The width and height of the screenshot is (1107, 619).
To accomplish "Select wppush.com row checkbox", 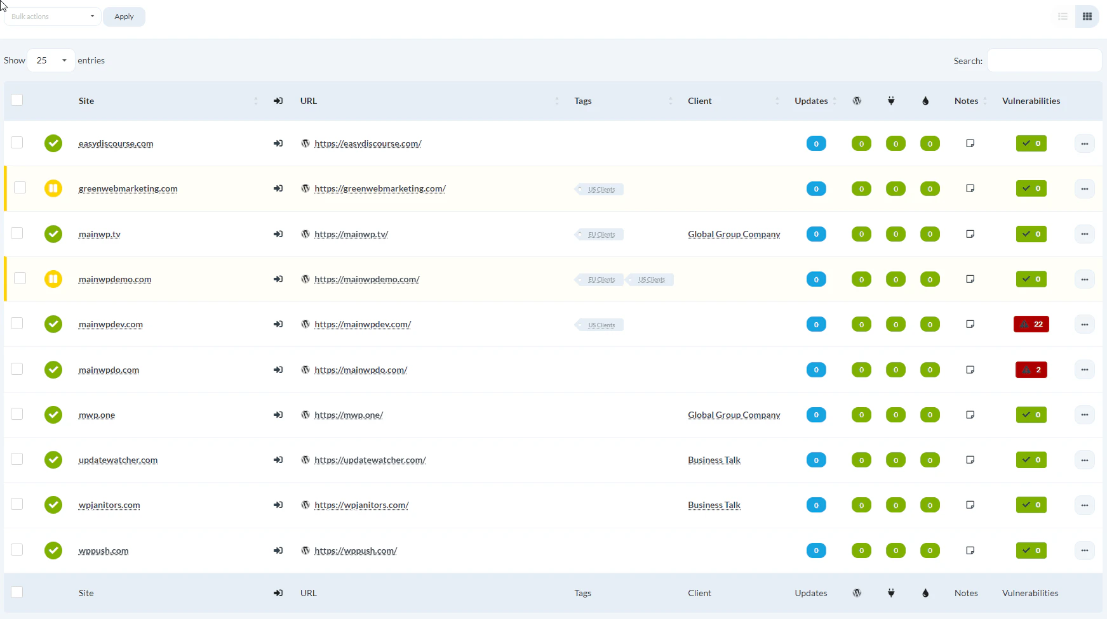I will [17, 550].
